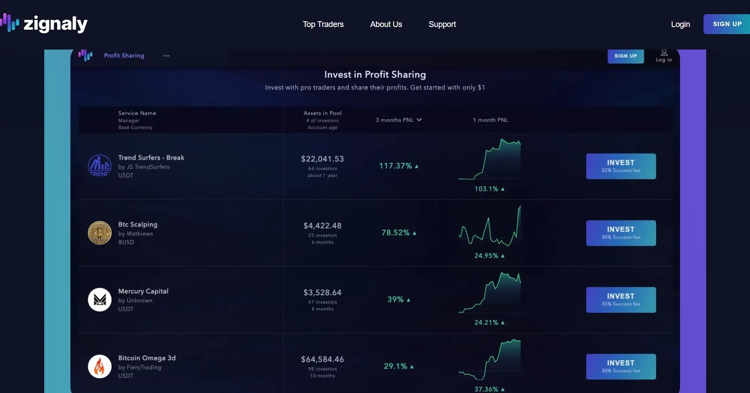The height and width of the screenshot is (393, 750).
Task: Click the Assets in Pool column header
Action: [322, 113]
